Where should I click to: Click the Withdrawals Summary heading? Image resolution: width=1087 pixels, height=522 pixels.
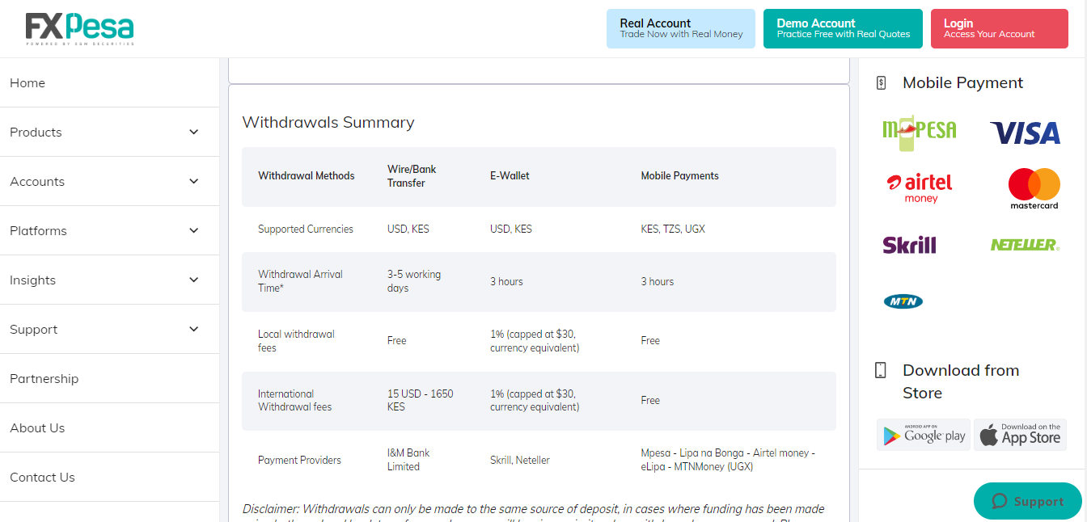(328, 122)
